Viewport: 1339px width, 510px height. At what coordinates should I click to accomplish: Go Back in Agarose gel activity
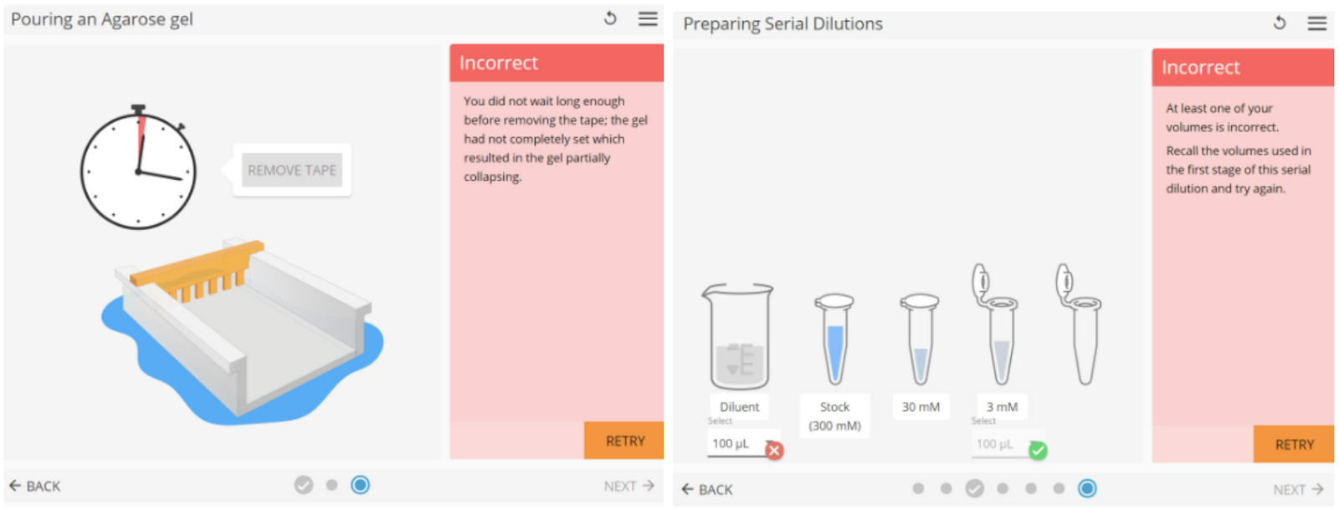[x=35, y=486]
